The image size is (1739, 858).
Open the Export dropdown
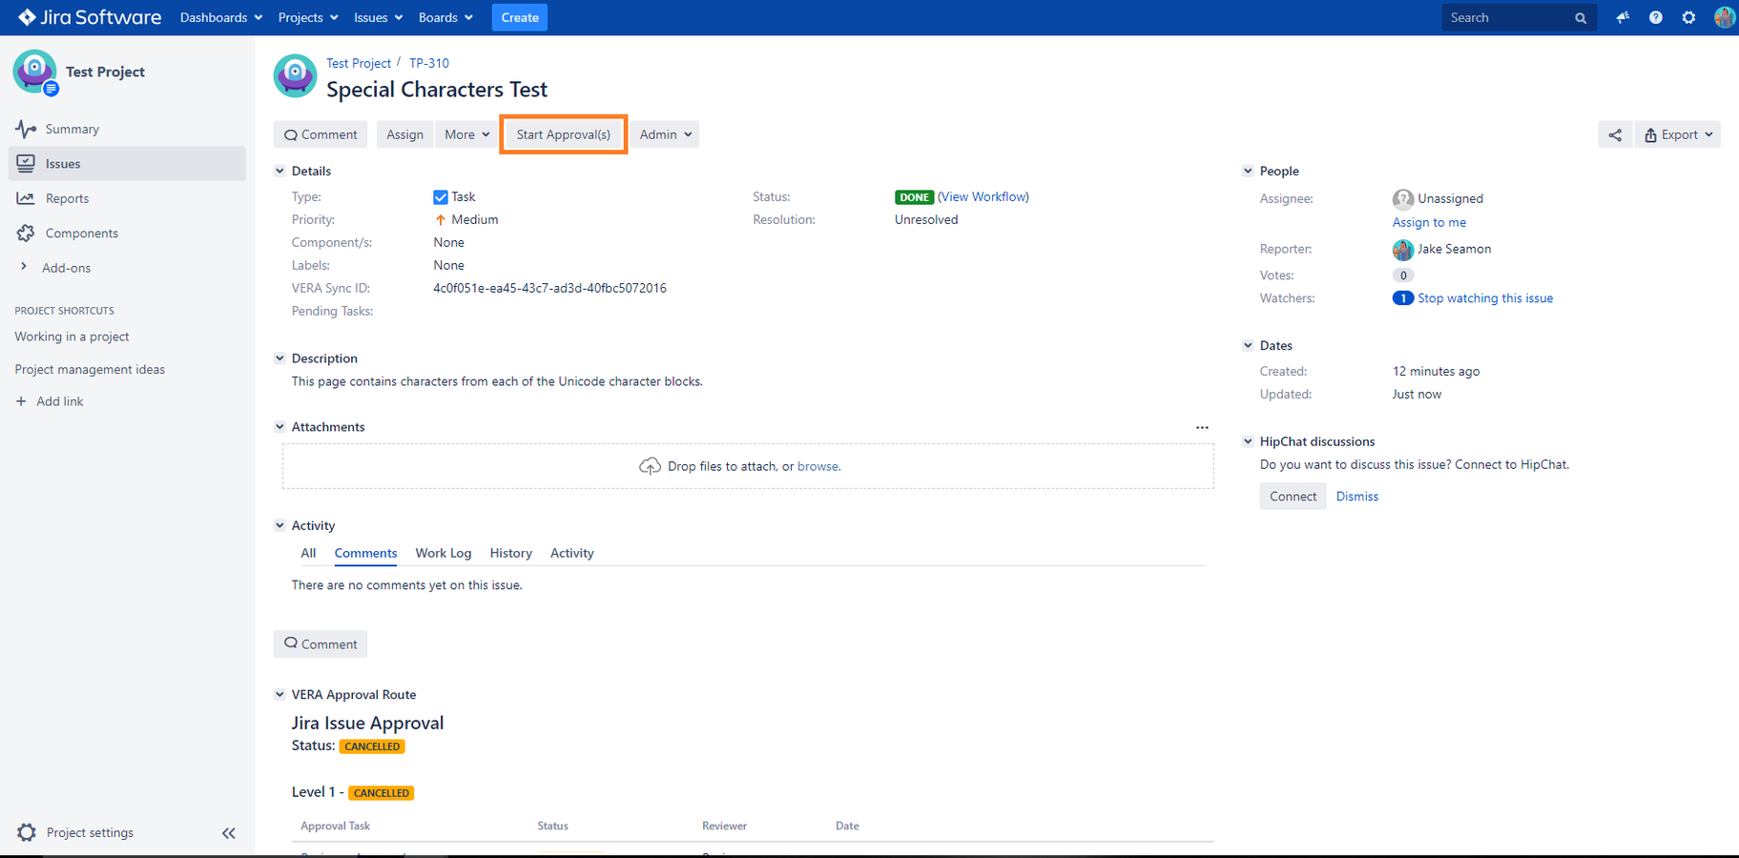(1678, 134)
